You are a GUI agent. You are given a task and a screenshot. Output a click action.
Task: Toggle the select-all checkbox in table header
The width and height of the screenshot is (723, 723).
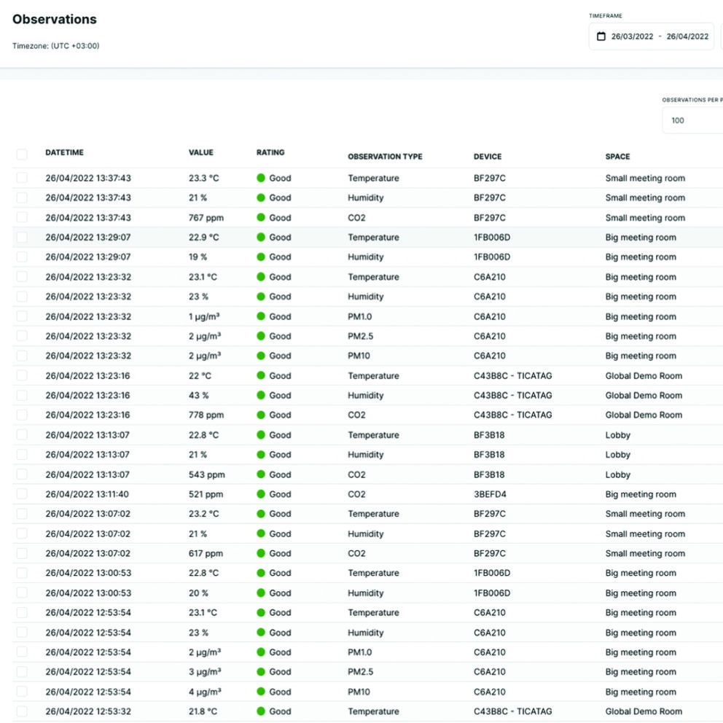pos(22,154)
